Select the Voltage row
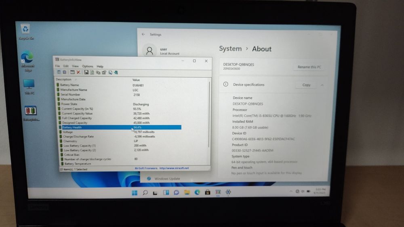The width and height of the screenshot is (404, 227). coord(120,132)
